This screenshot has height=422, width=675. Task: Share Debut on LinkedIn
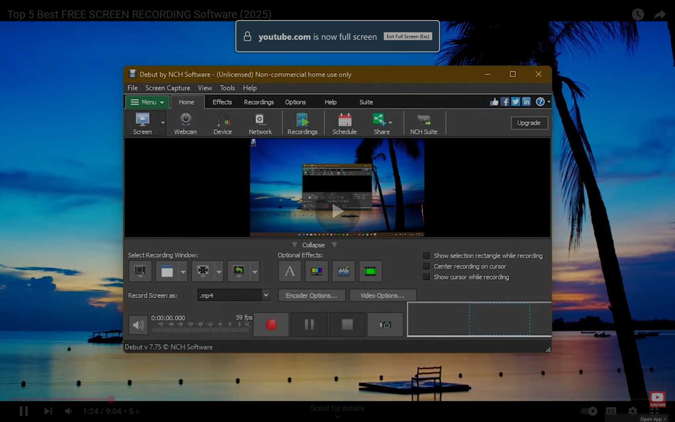click(526, 102)
